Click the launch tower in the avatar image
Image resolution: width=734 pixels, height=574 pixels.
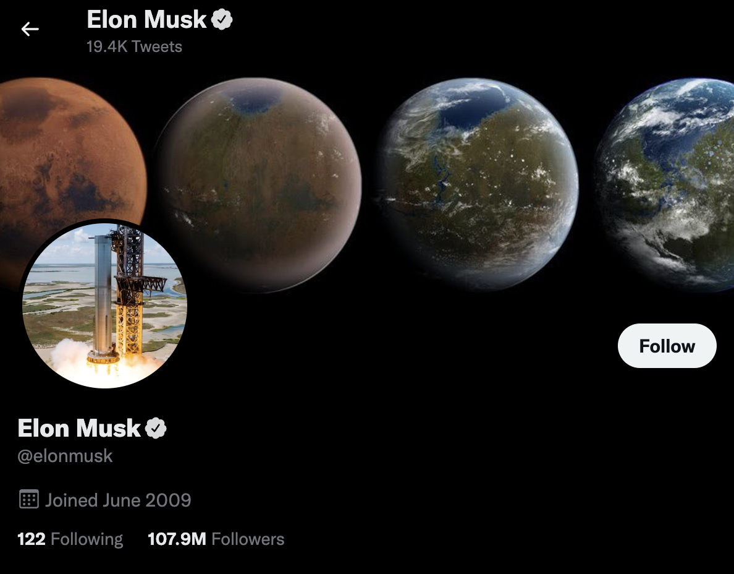tap(132, 291)
